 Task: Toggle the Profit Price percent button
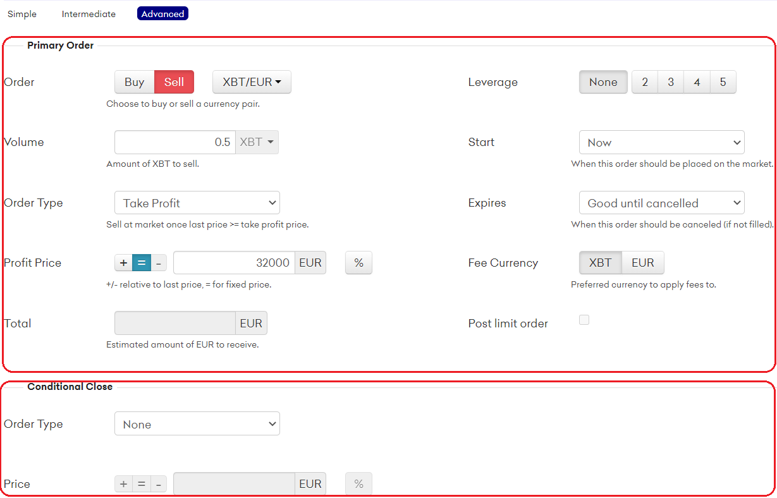point(358,263)
